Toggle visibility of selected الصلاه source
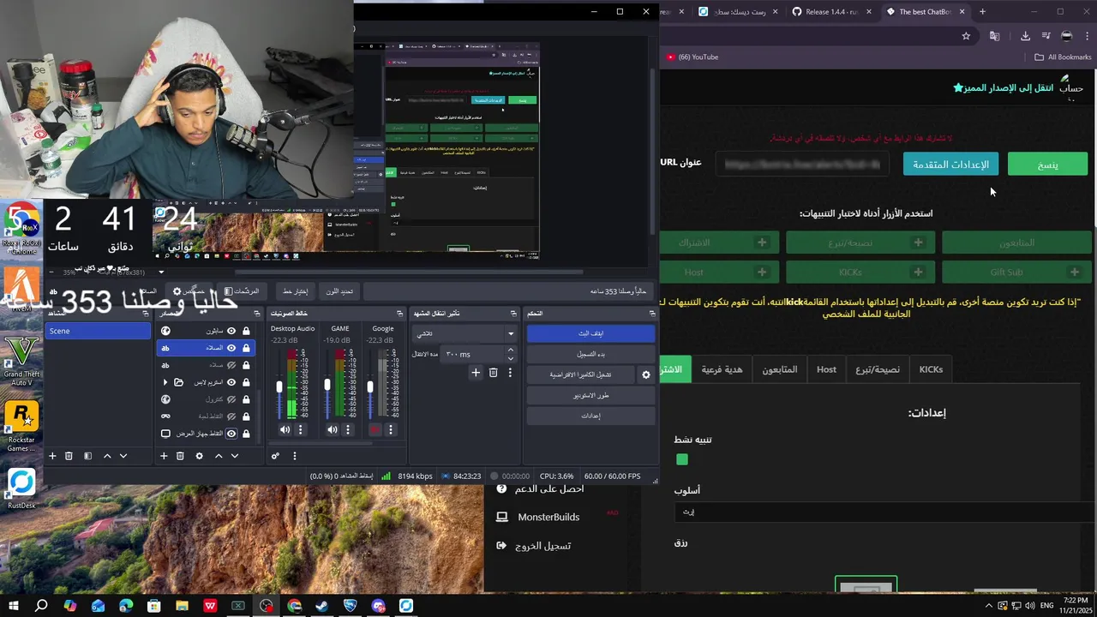 (x=231, y=348)
